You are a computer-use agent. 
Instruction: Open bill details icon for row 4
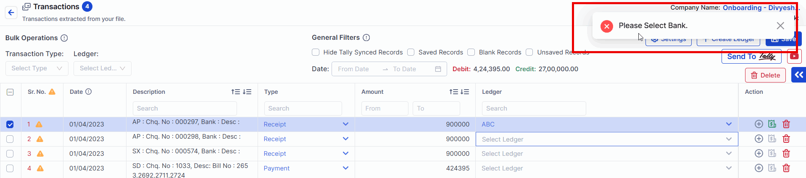tap(772, 168)
